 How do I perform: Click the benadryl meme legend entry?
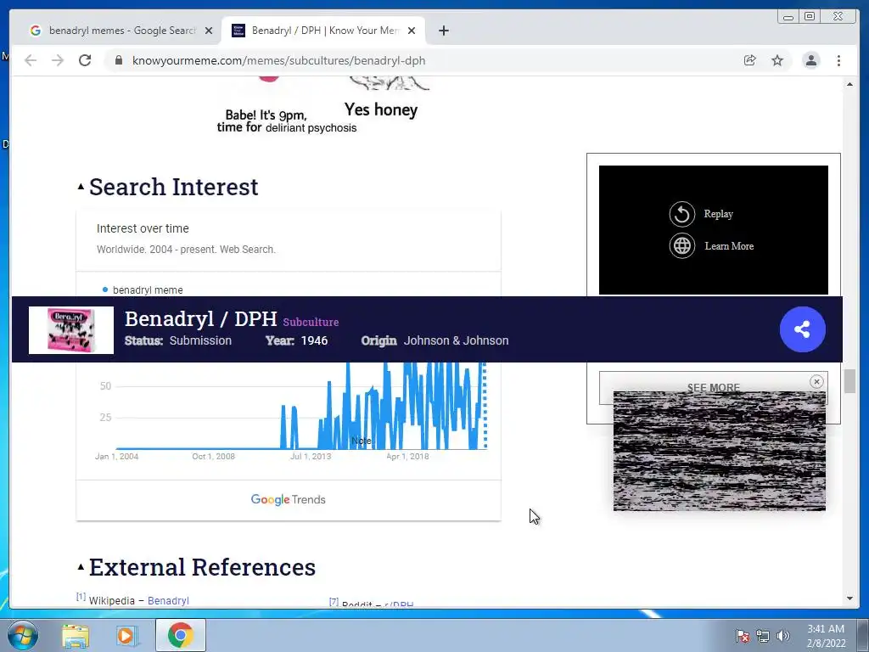pyautogui.click(x=143, y=290)
